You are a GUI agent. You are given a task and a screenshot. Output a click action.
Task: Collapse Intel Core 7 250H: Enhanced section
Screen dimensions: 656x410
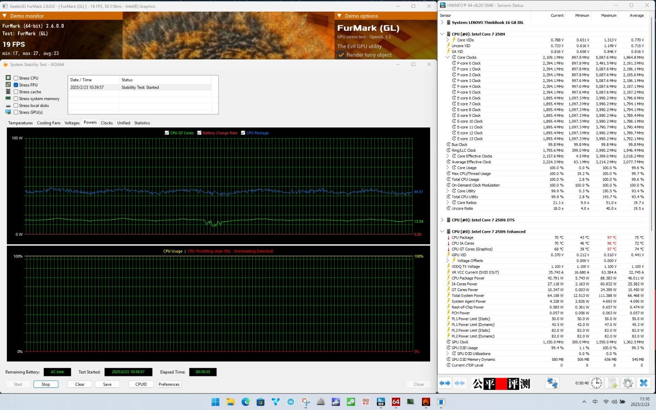pyautogui.click(x=442, y=232)
